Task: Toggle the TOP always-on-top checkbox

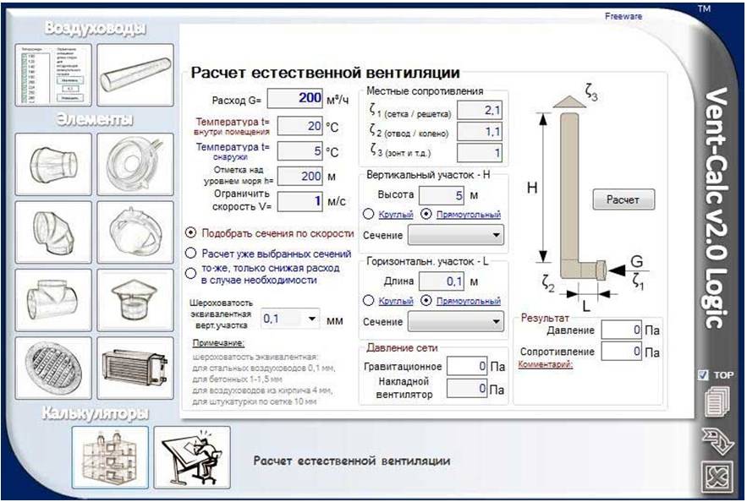Action: tap(704, 375)
